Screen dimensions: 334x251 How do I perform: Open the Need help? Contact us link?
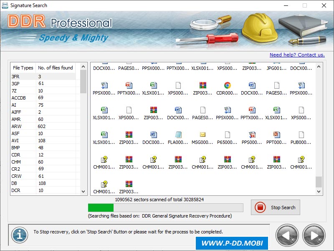click(297, 55)
